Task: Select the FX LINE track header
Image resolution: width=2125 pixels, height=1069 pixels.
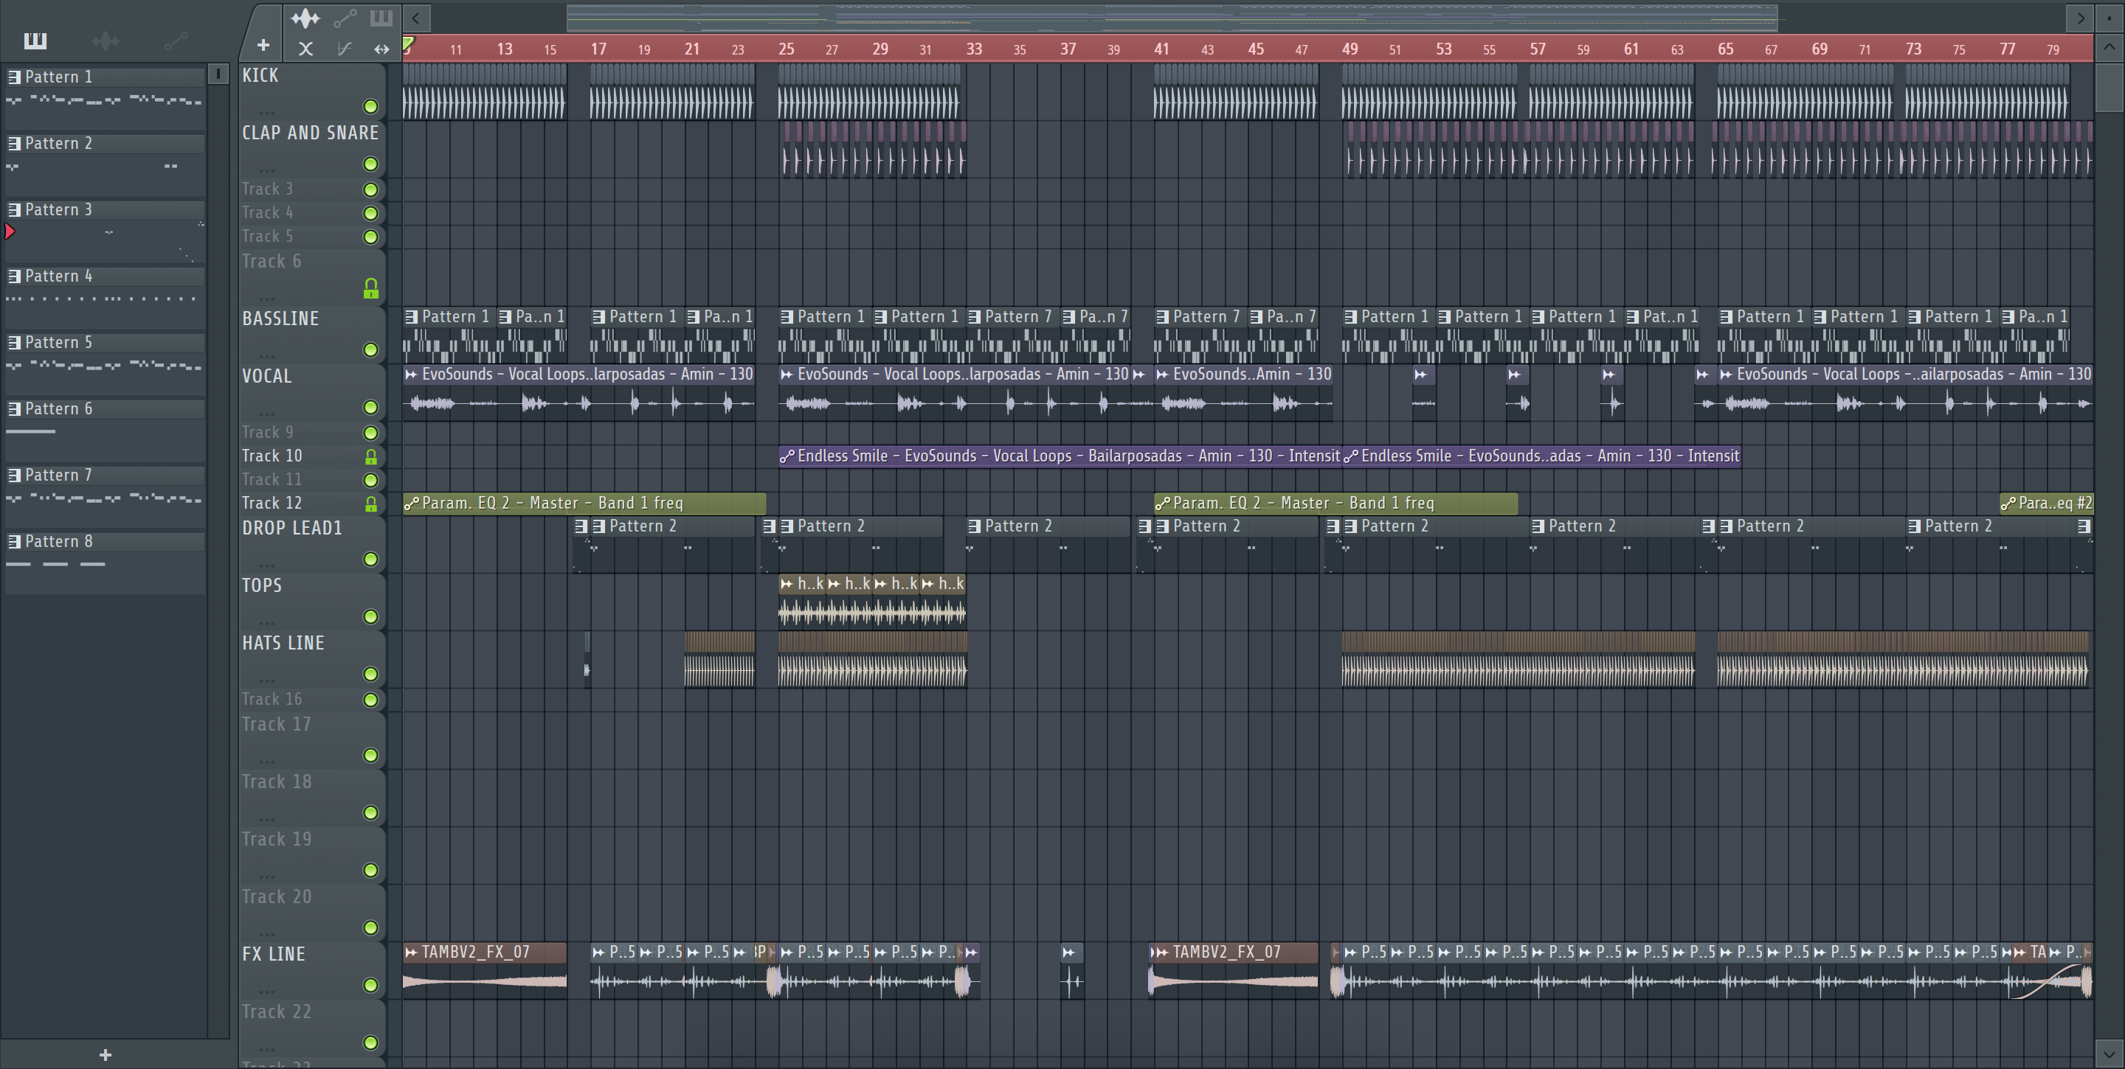Action: [312, 970]
